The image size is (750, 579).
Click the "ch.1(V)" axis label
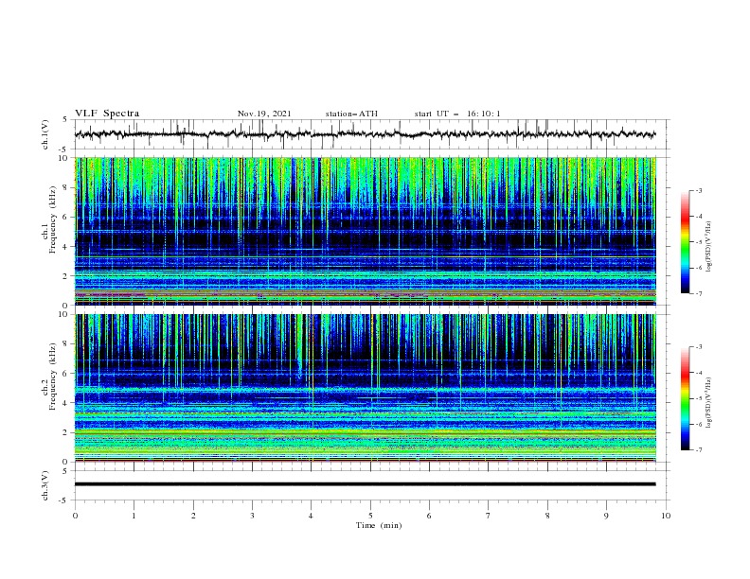[x=45, y=134]
